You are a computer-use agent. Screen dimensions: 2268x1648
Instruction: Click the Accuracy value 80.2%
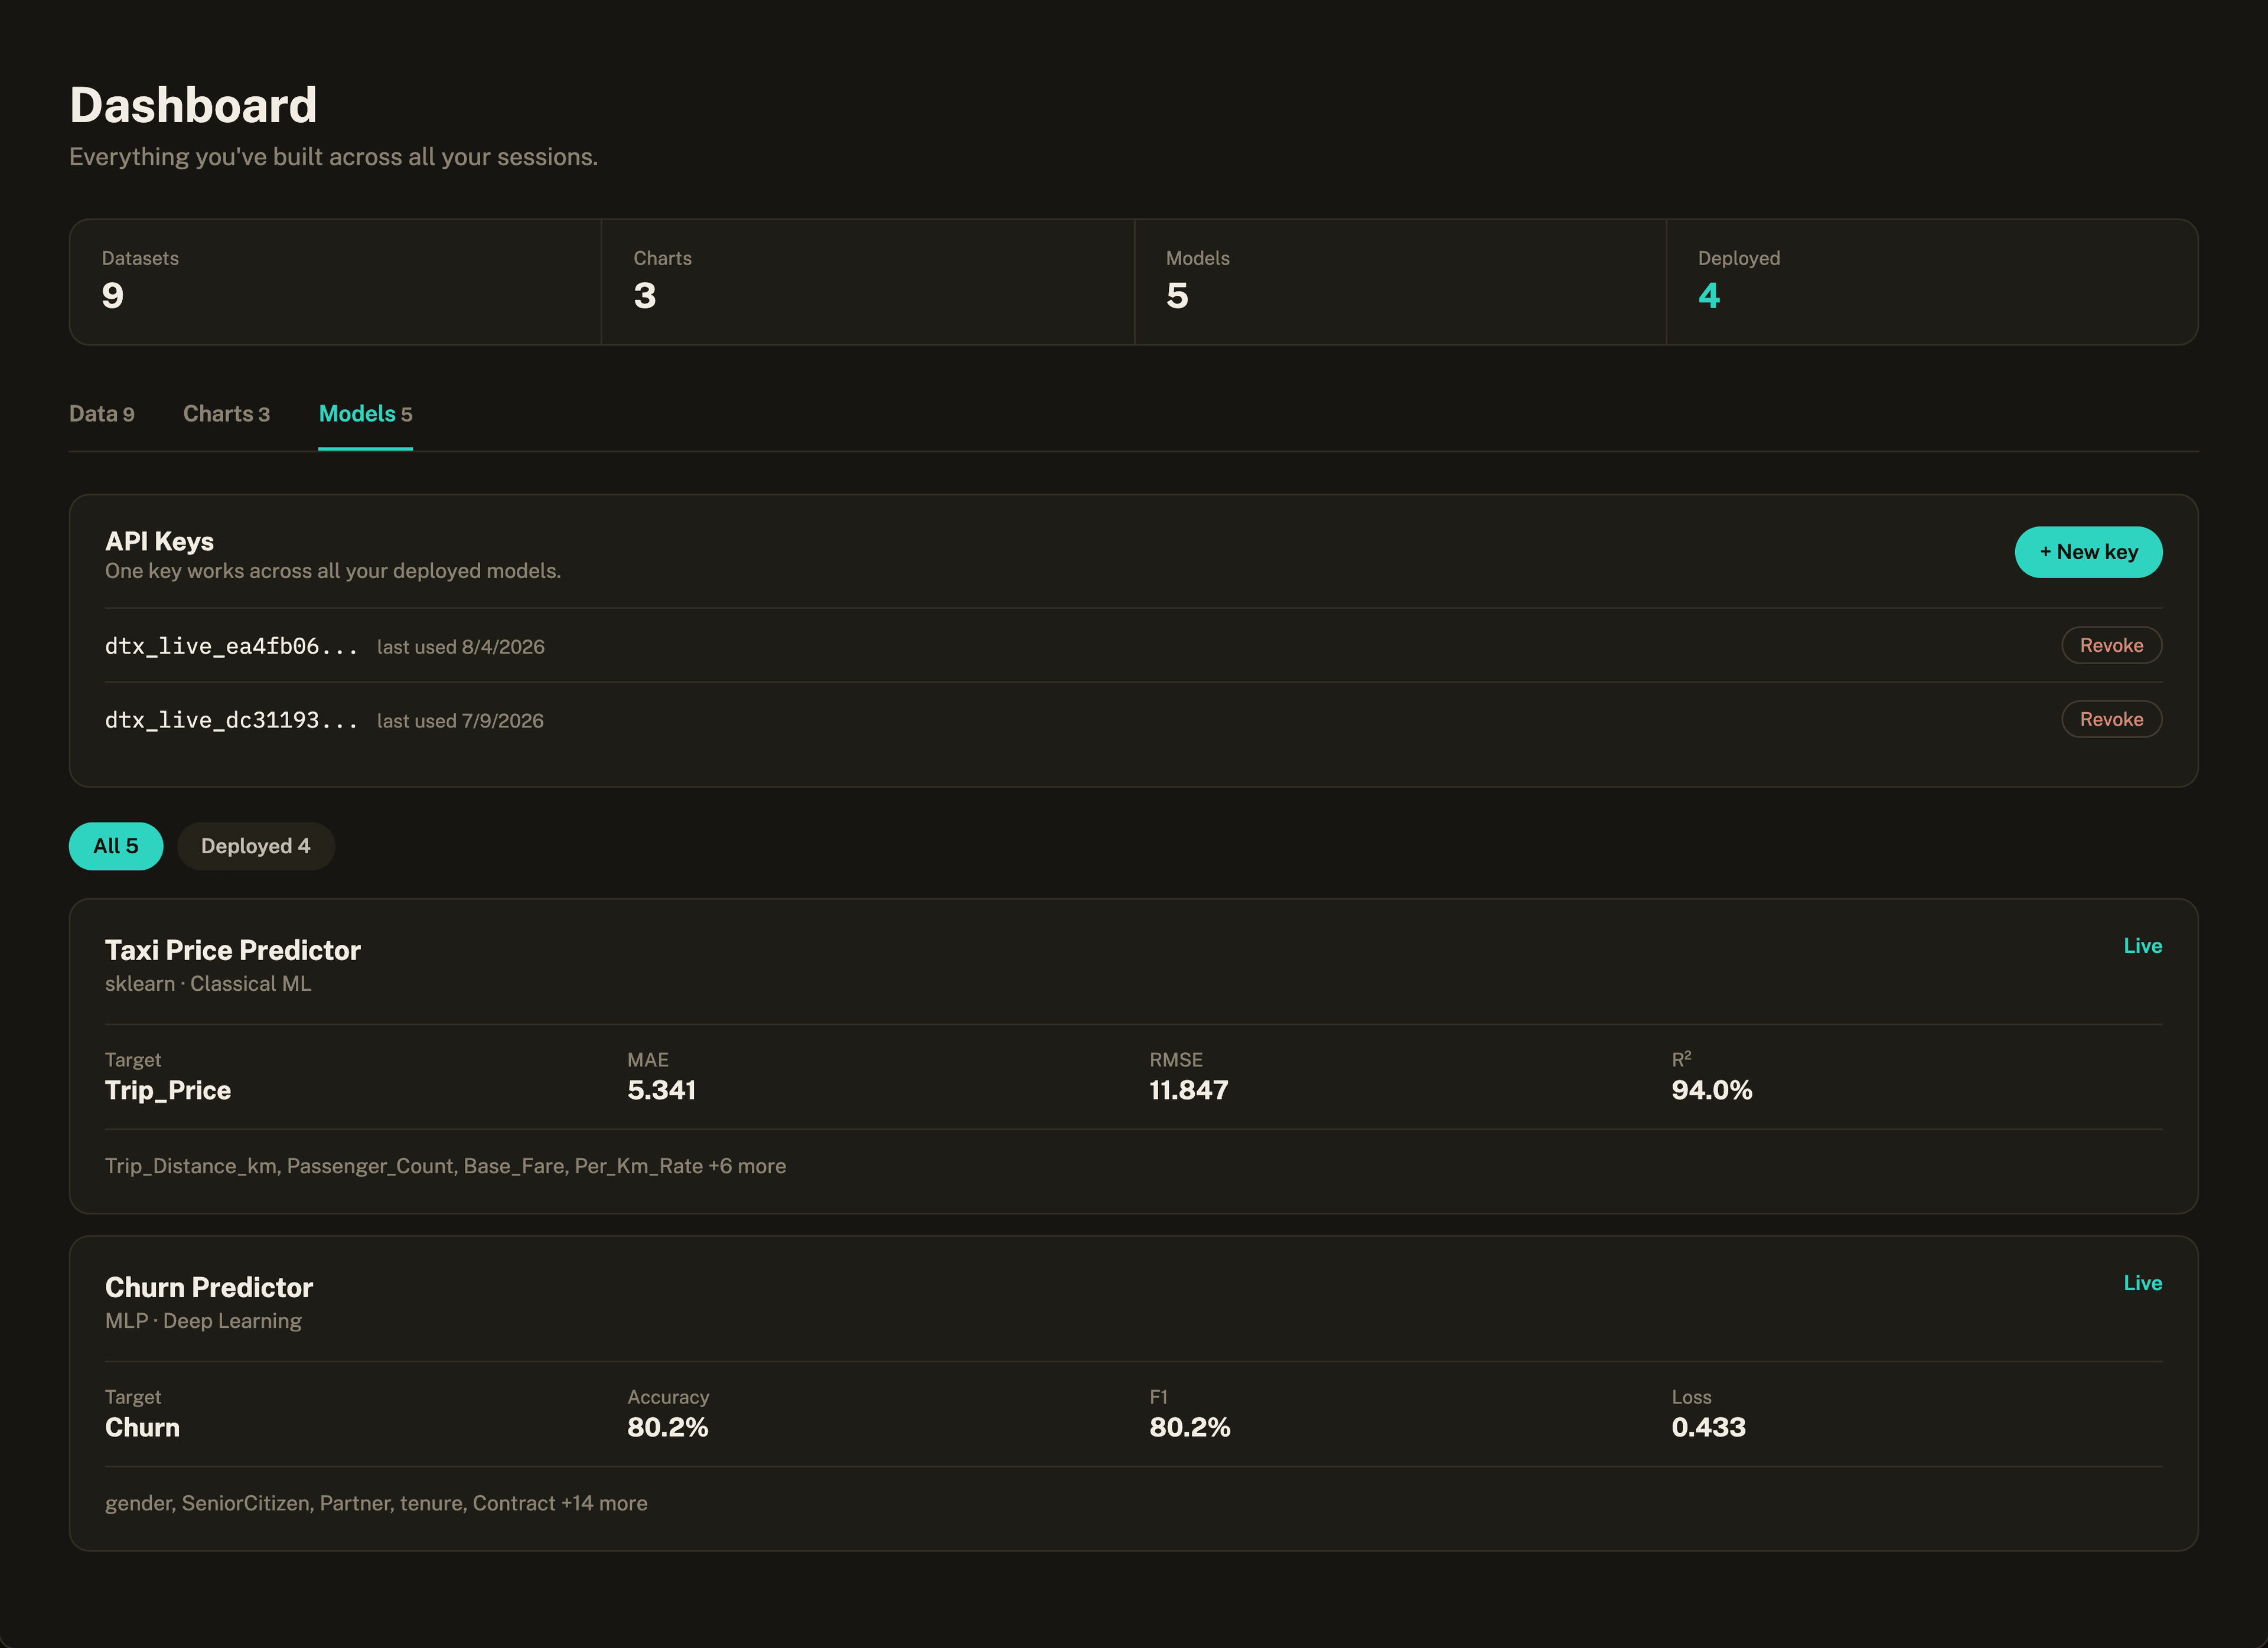point(667,1427)
